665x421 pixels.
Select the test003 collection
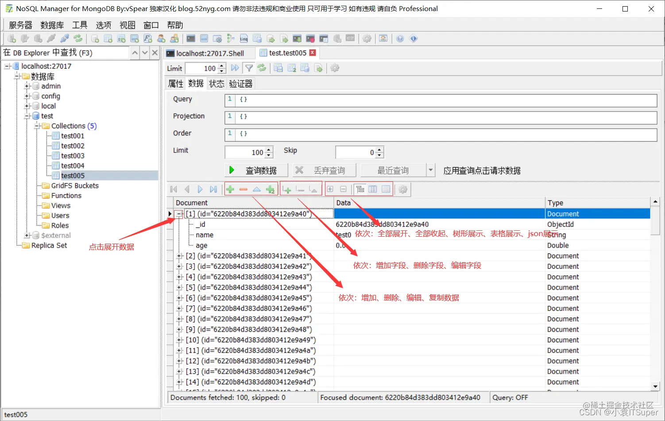click(x=73, y=156)
